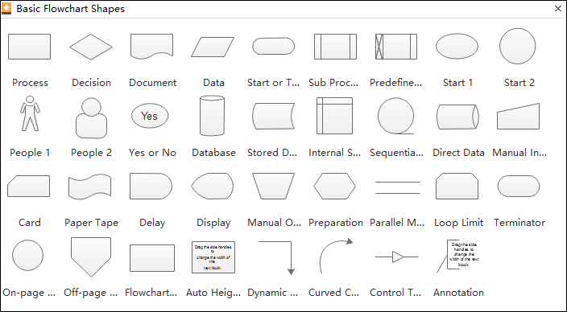Click the 'Preparation' label text

coord(336,223)
